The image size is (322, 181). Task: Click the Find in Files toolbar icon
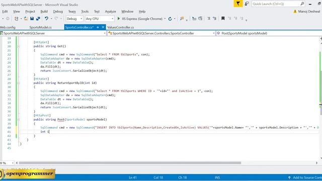(x=182, y=19)
